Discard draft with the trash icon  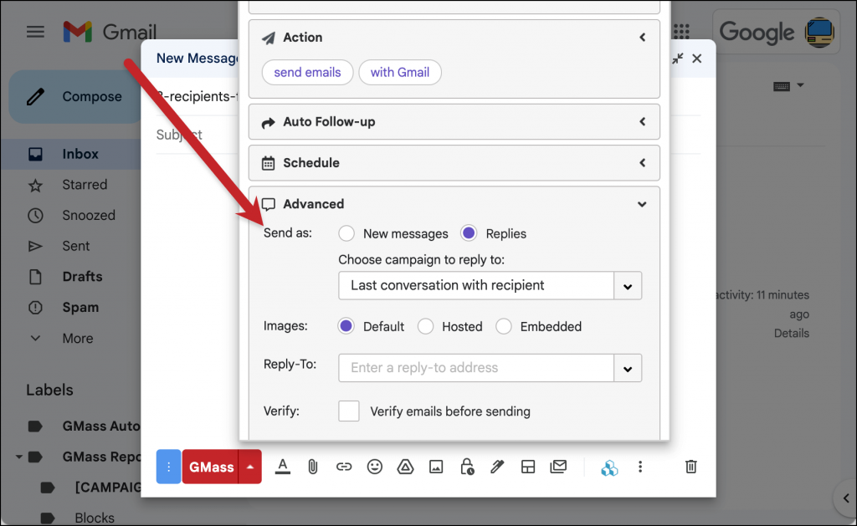pyautogui.click(x=690, y=467)
